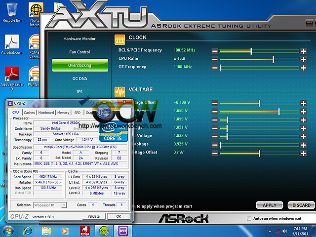Click the GT Frequency slider handle
Image resolution: width=316 pixels, height=237 pixels.
tap(221, 68)
